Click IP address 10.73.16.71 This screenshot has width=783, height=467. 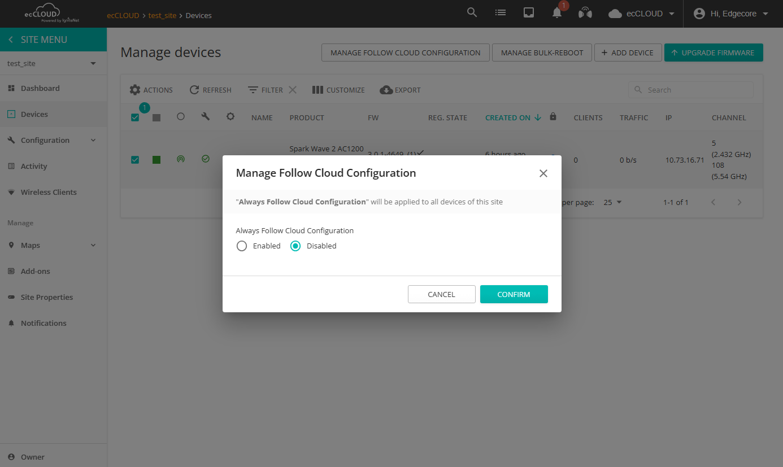[x=685, y=160]
